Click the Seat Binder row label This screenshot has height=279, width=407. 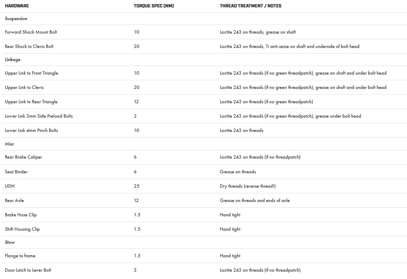(16, 172)
